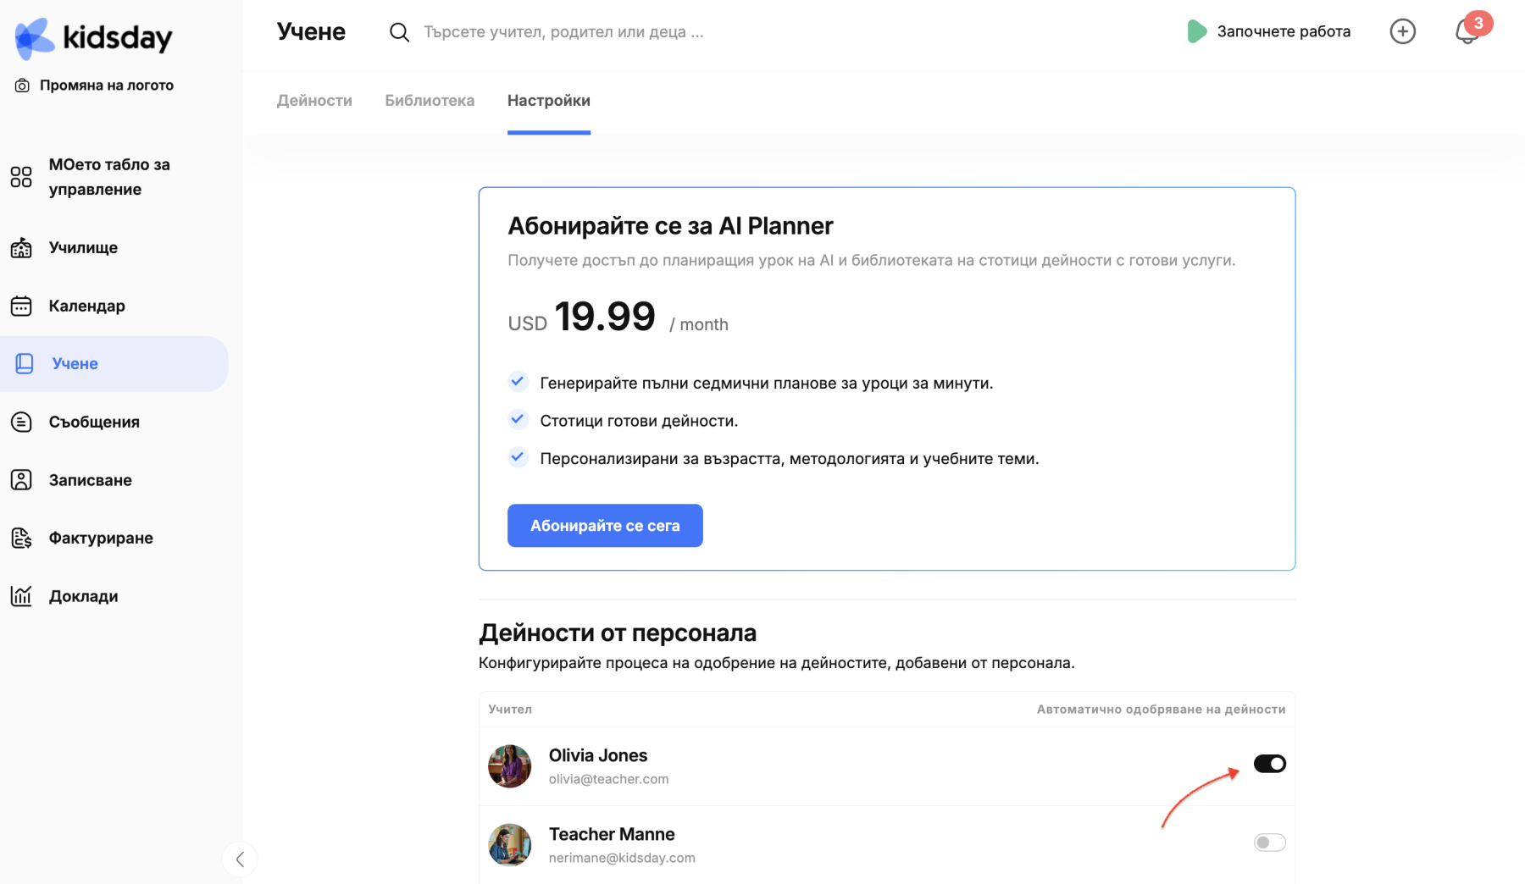Image resolution: width=1525 pixels, height=884 pixels.
Task: Open Записване in the sidebar
Action: [90, 480]
